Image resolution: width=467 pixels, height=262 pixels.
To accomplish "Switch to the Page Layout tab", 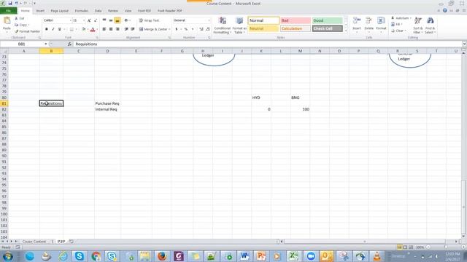I will click(60, 11).
